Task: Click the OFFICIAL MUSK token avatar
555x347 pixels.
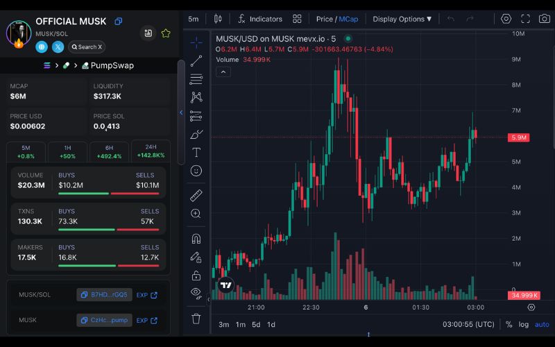Action: tap(19, 33)
